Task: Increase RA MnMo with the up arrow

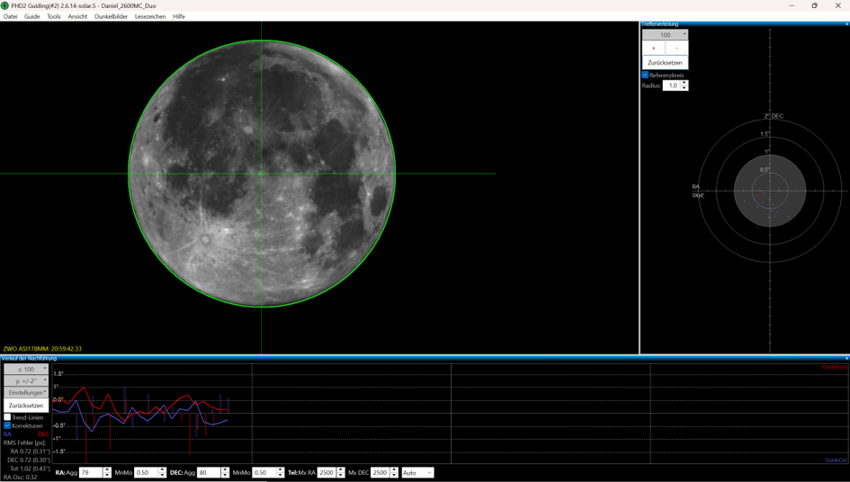Action: (162, 470)
